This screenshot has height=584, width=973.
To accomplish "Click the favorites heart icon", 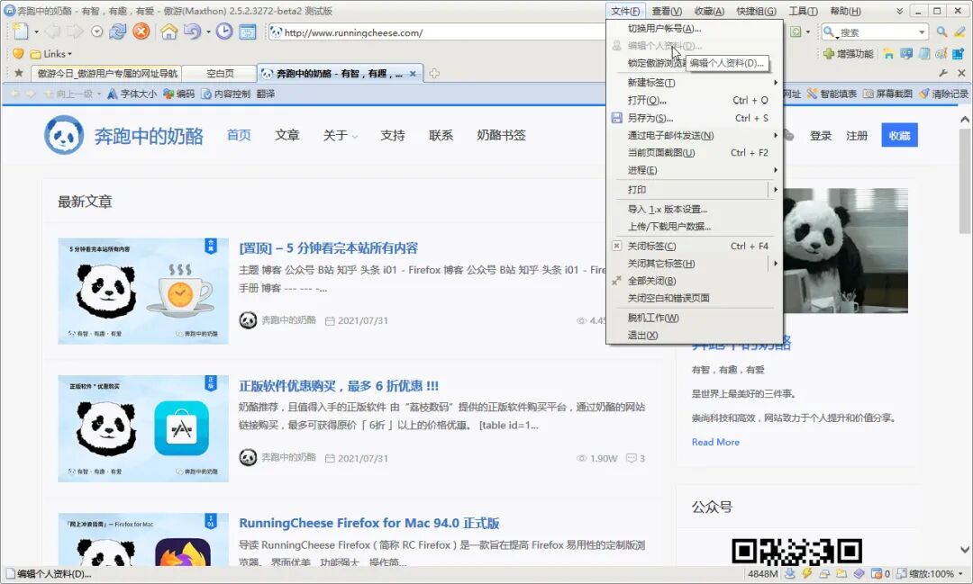I will coord(18,53).
